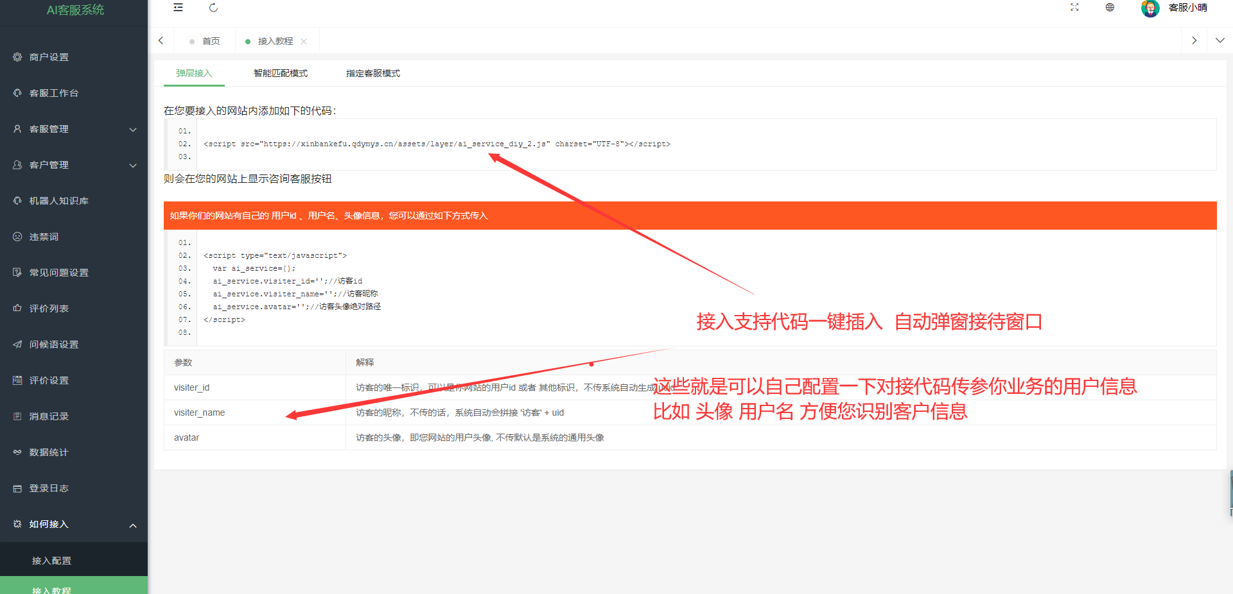The width and height of the screenshot is (1233, 594).
Task: Switch to the 指定客服模式 tab
Action: pos(373,73)
